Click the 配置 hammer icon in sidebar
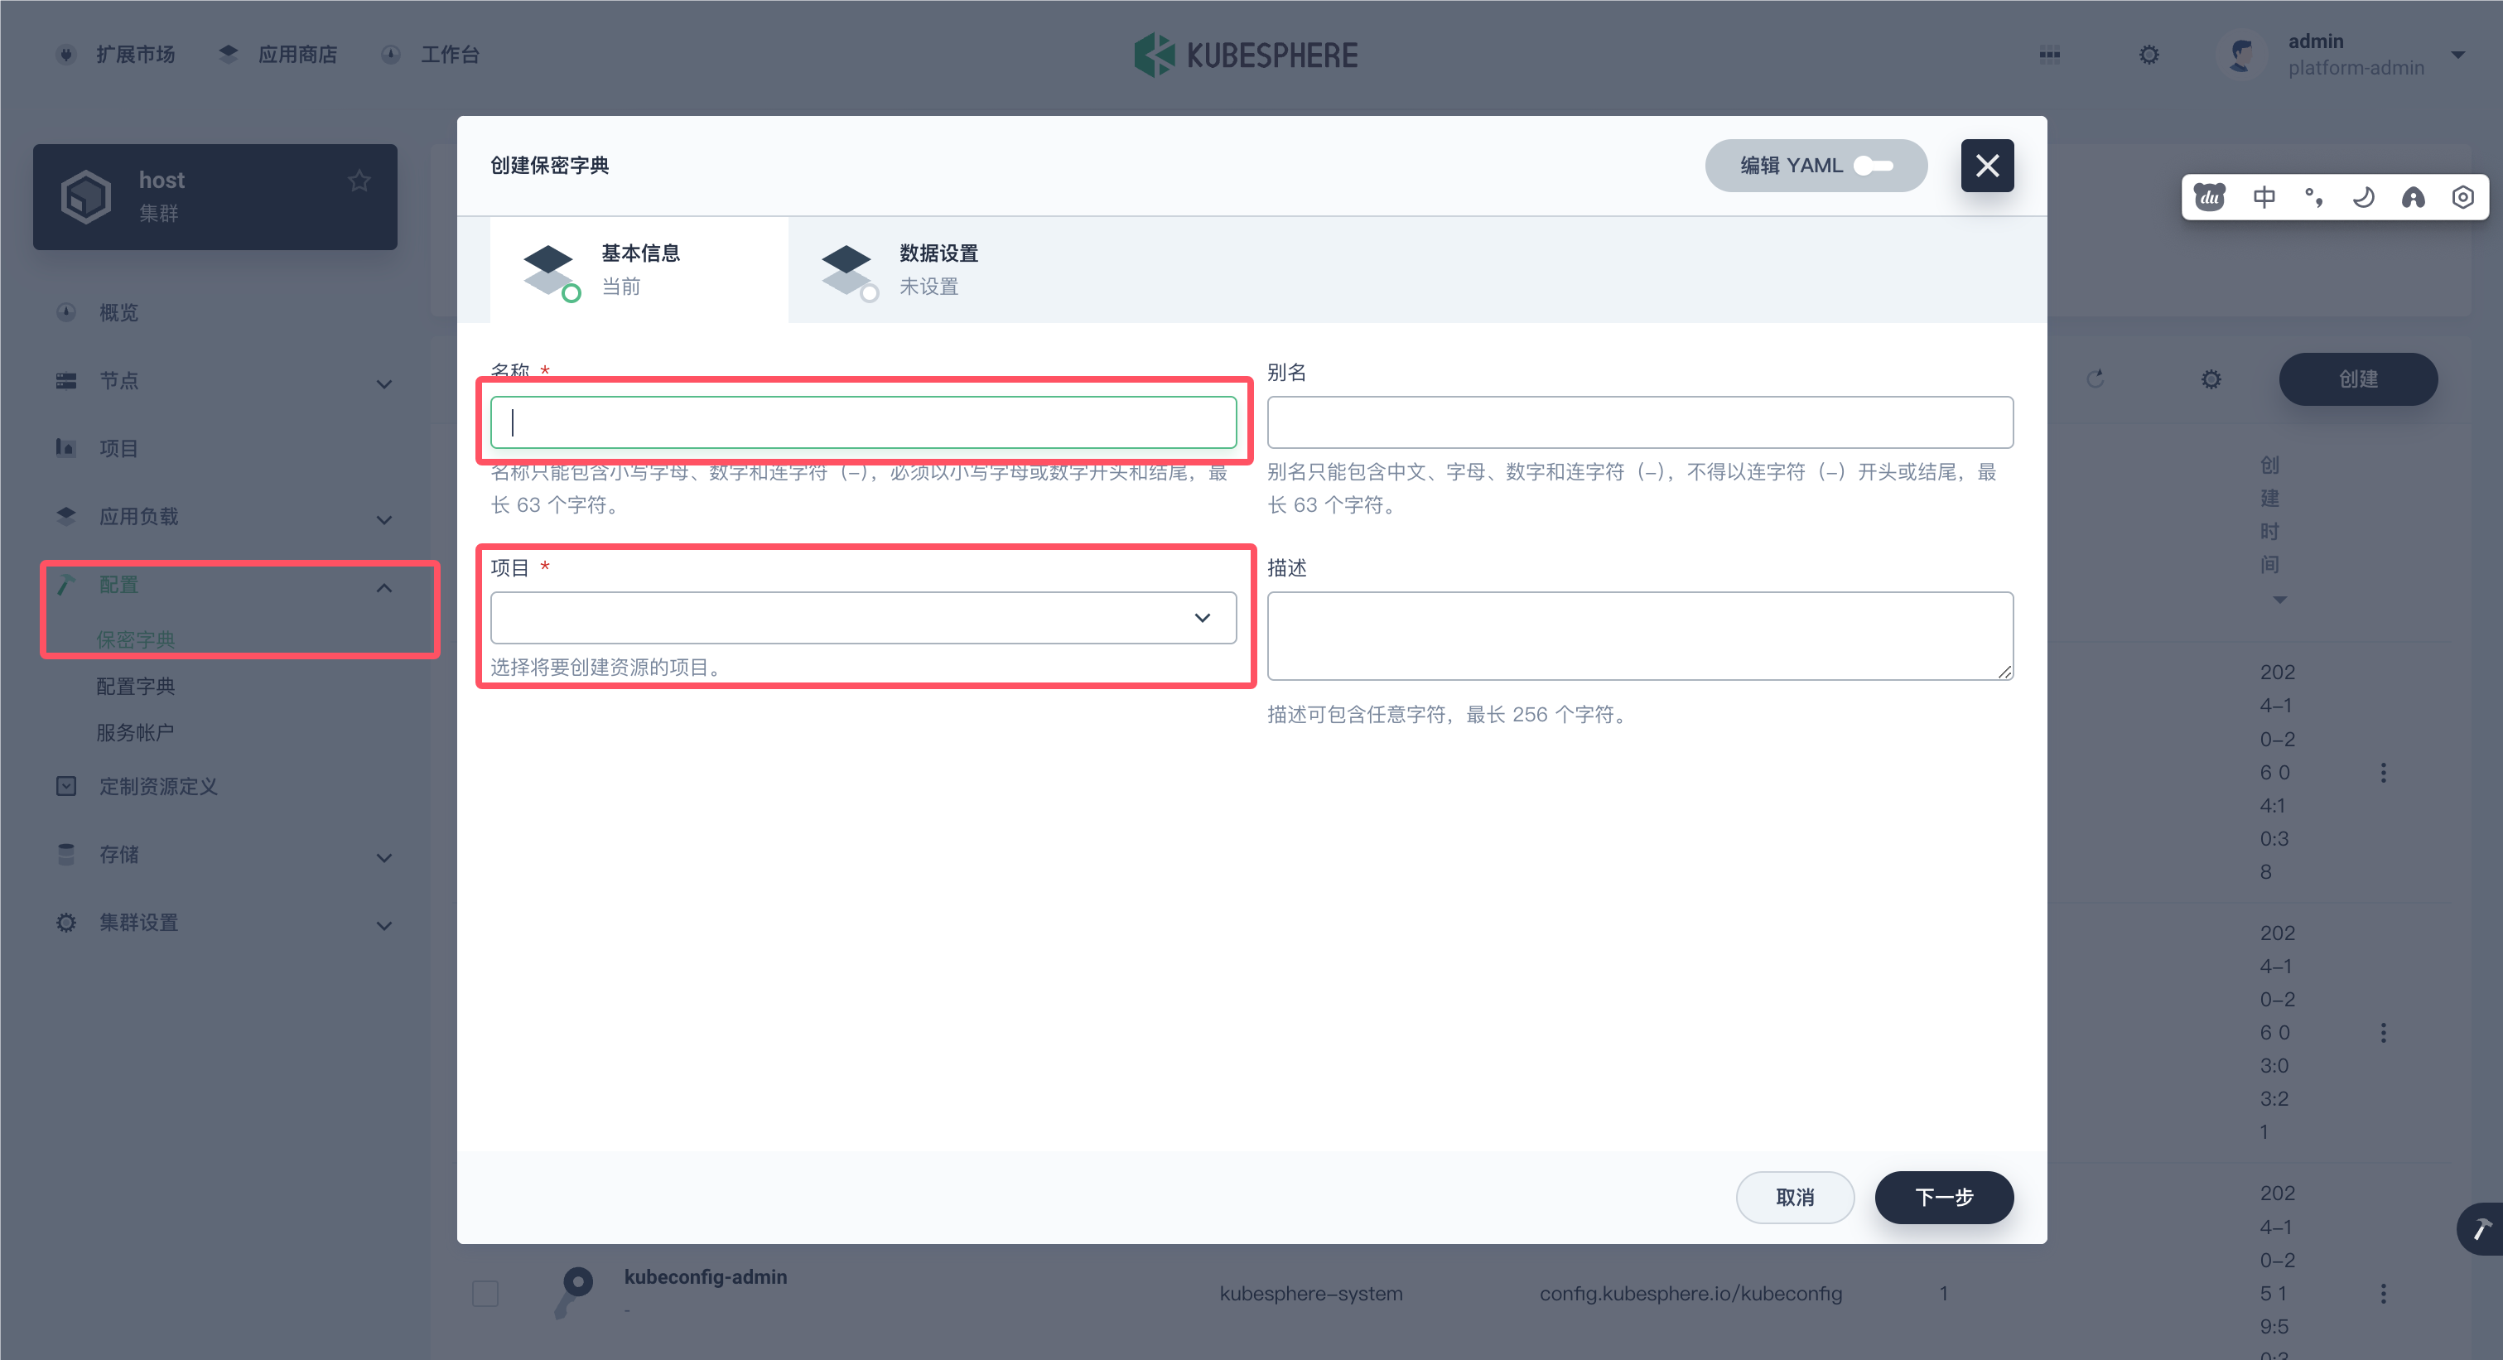Viewport: 2503px width, 1360px height. 66,584
